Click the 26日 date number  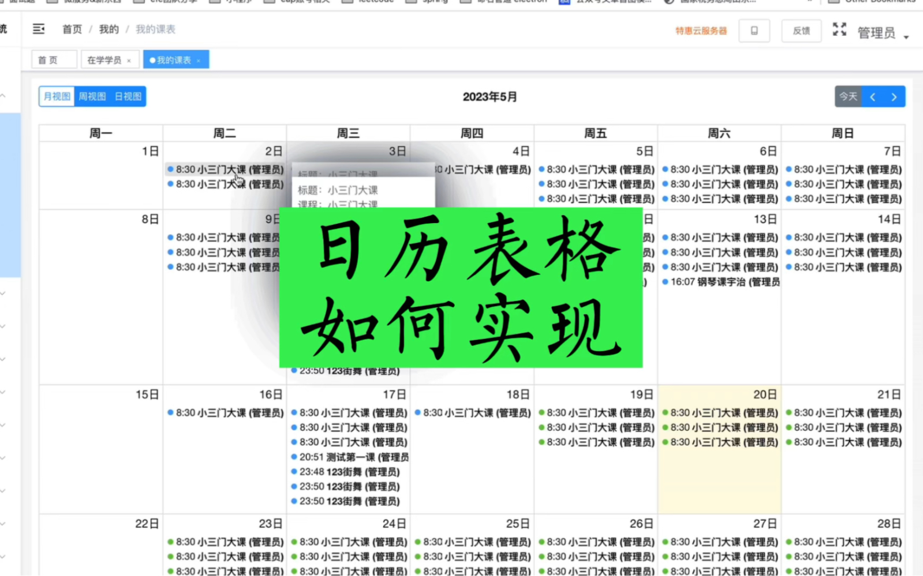pos(642,524)
